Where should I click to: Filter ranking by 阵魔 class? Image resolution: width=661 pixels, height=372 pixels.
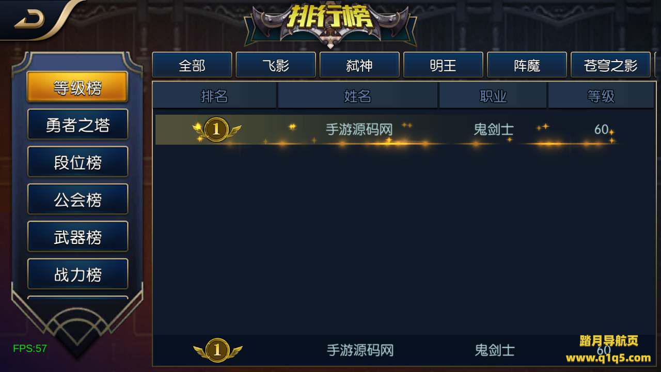pyautogui.click(x=527, y=65)
